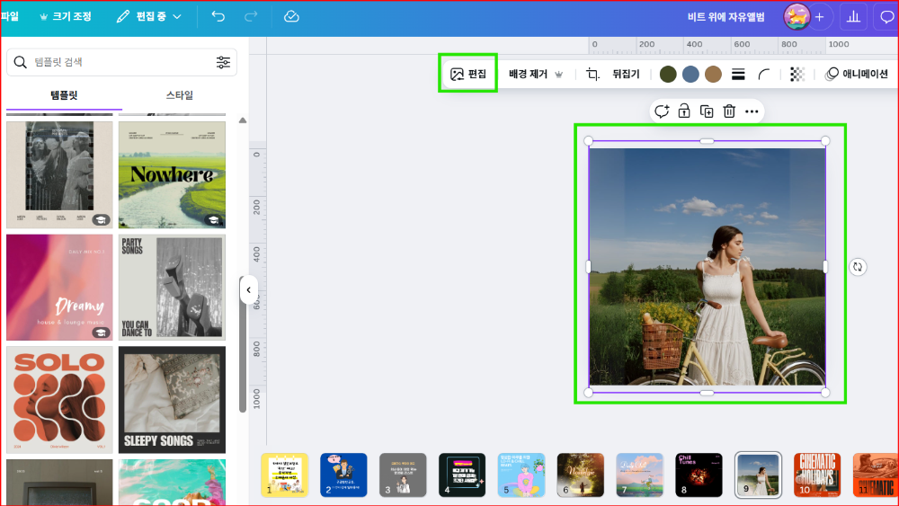Image resolution: width=899 pixels, height=506 pixels.
Task: Click the undo arrow icon
Action: point(218,16)
